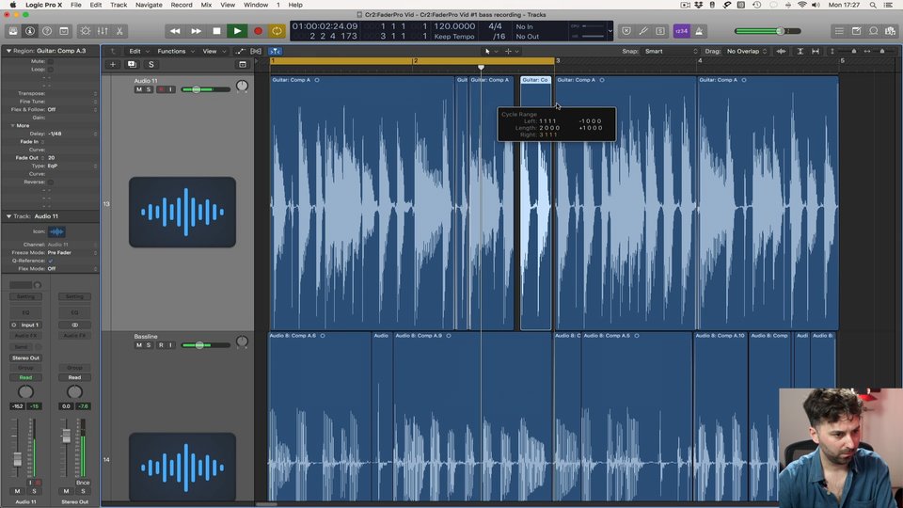This screenshot has width=903, height=508.
Task: Open the View menu in Tracks area
Action: pos(214,51)
